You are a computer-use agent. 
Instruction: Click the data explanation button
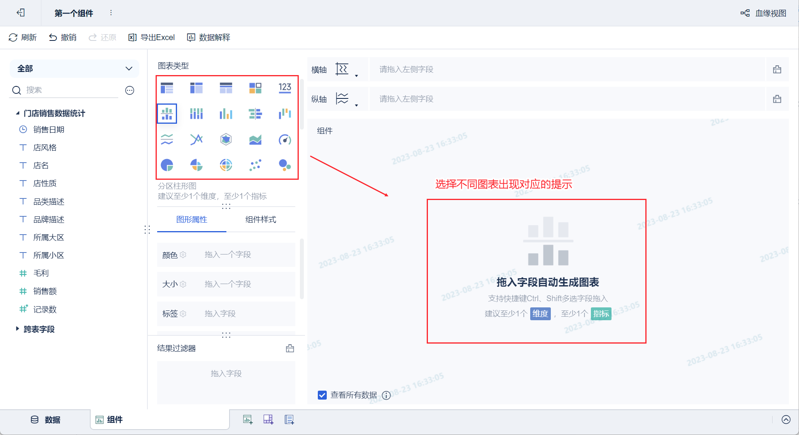pos(209,37)
